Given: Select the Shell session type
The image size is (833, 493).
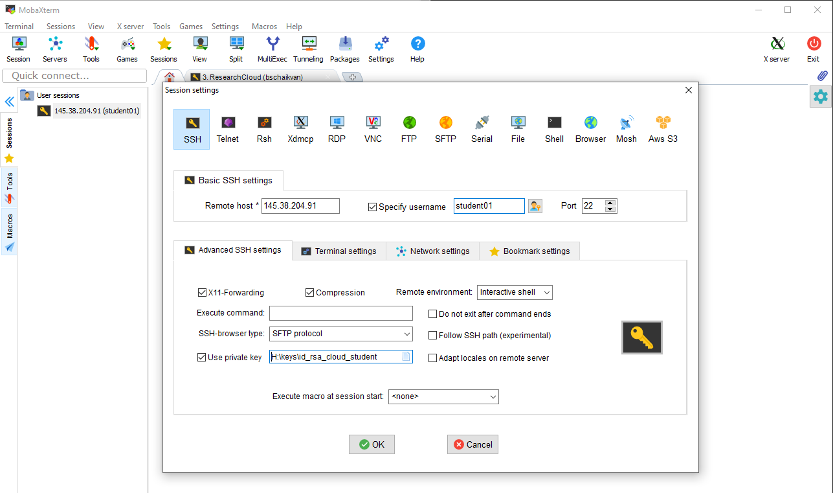Looking at the screenshot, I should point(554,129).
